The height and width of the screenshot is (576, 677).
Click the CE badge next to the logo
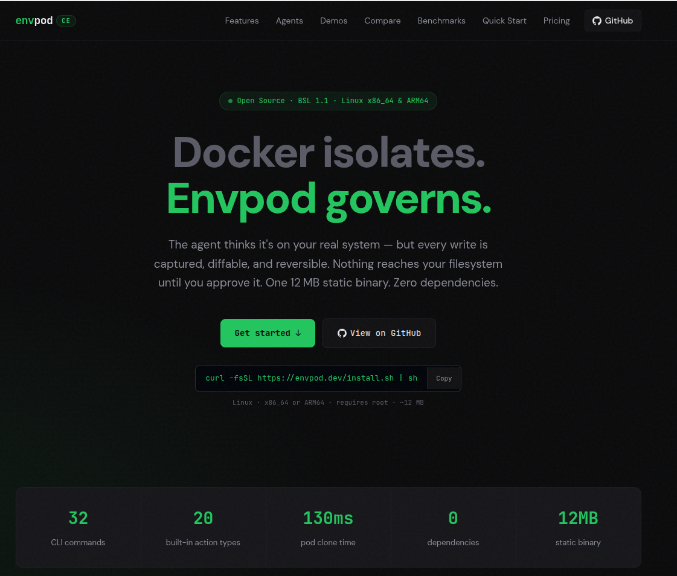(65, 20)
